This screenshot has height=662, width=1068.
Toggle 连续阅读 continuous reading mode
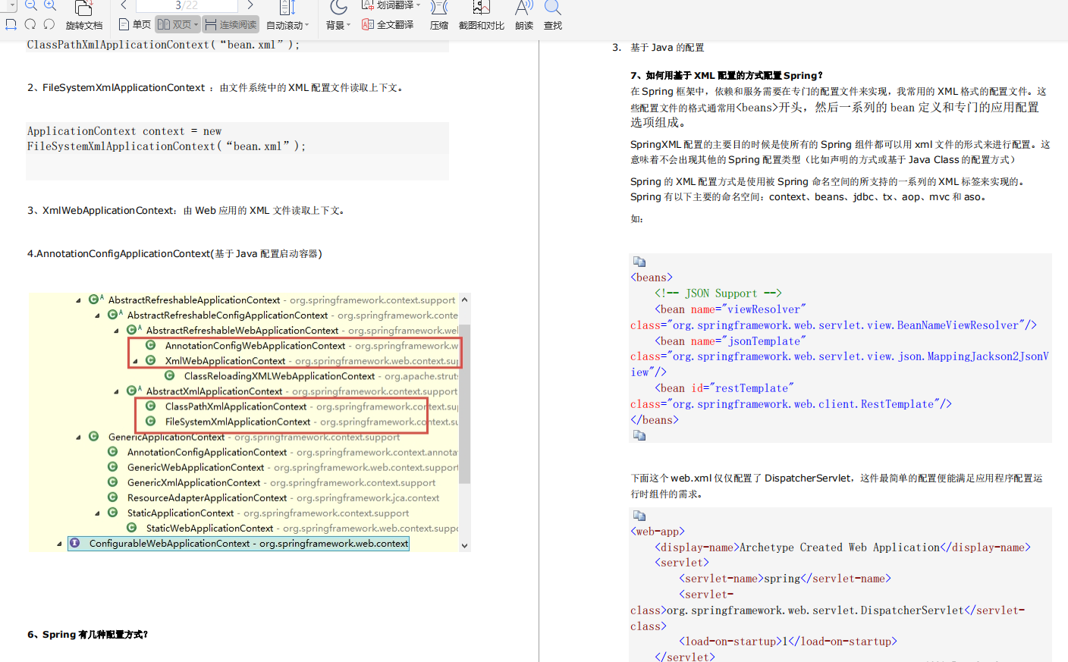[231, 24]
